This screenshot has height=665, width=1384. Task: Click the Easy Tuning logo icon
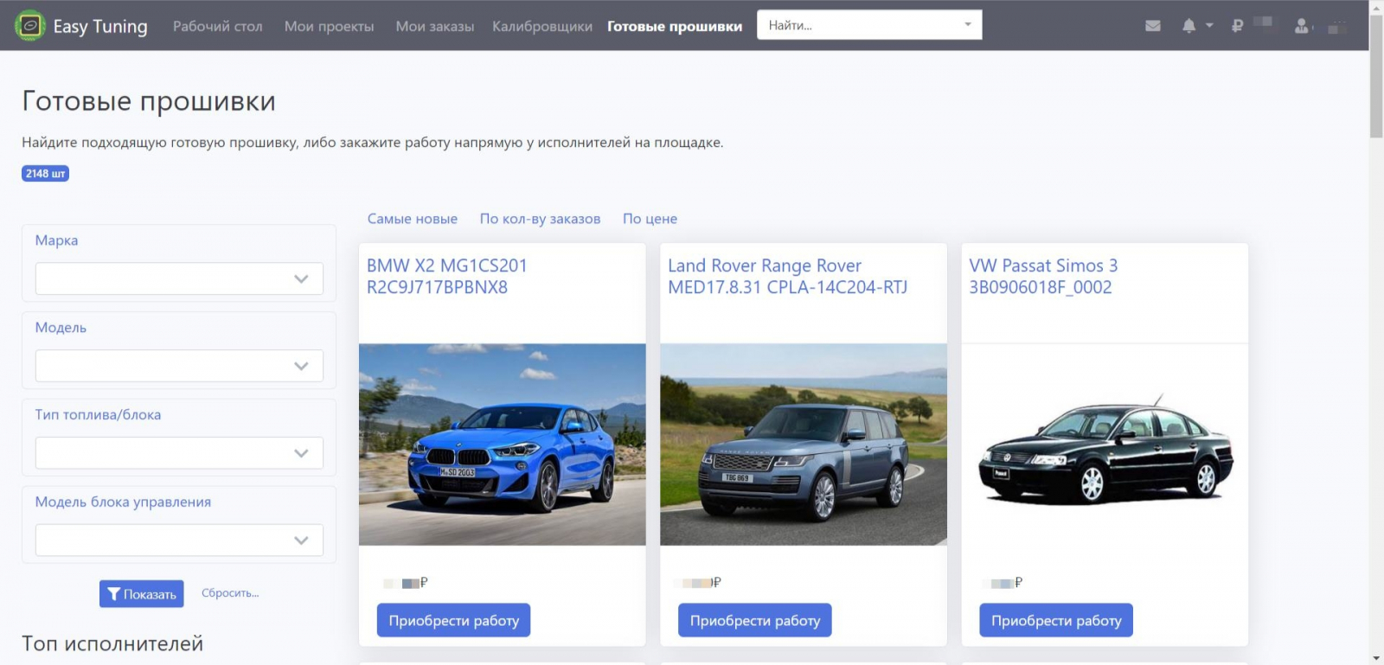30,26
